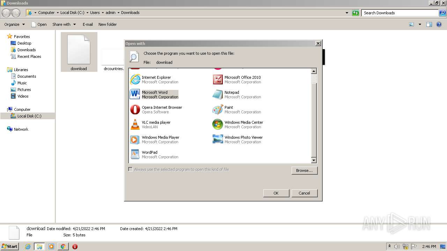447x251 pixels.
Task: Click the taskbar clock showing 2:46 PM
Action: (x=429, y=246)
